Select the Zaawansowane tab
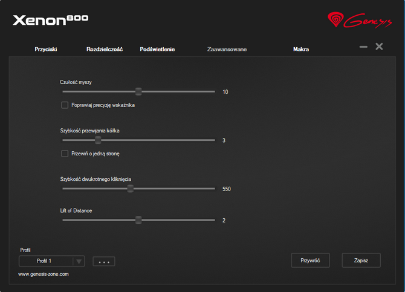Screen dimensions: 405x292 click(227, 49)
